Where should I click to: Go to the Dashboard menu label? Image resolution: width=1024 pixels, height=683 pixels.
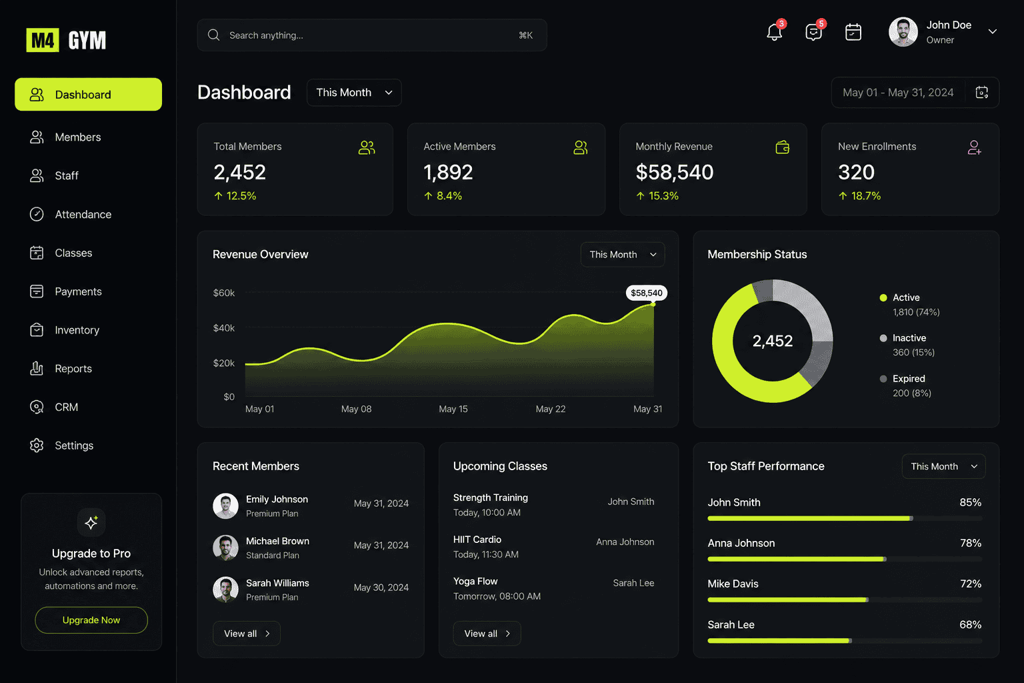pyautogui.click(x=83, y=95)
